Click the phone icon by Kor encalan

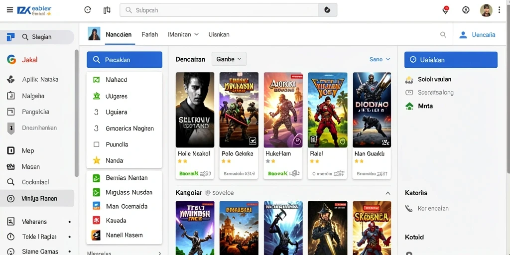point(408,209)
